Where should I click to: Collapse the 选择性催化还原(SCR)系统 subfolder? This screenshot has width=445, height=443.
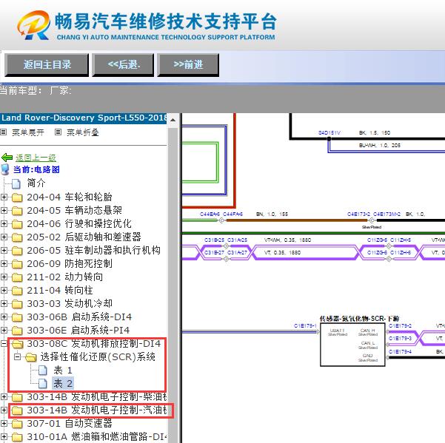click(x=17, y=356)
